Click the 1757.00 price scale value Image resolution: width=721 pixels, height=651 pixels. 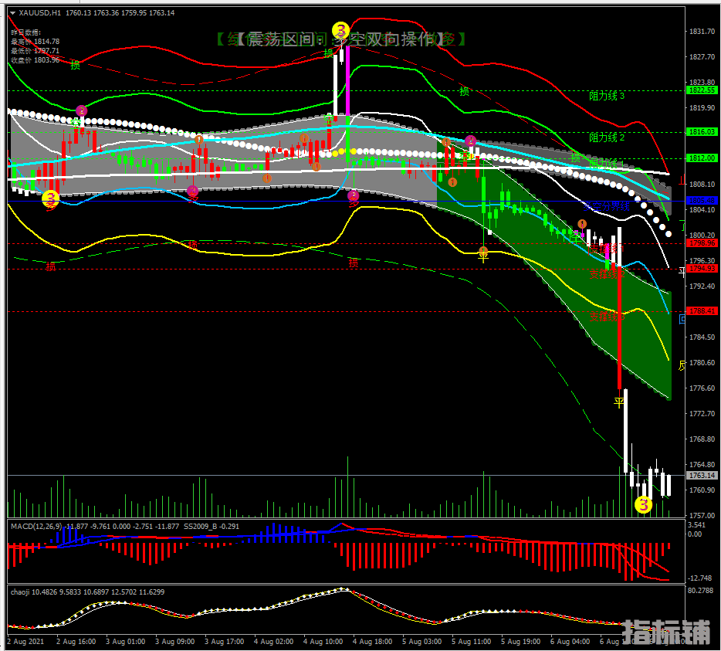tap(702, 516)
